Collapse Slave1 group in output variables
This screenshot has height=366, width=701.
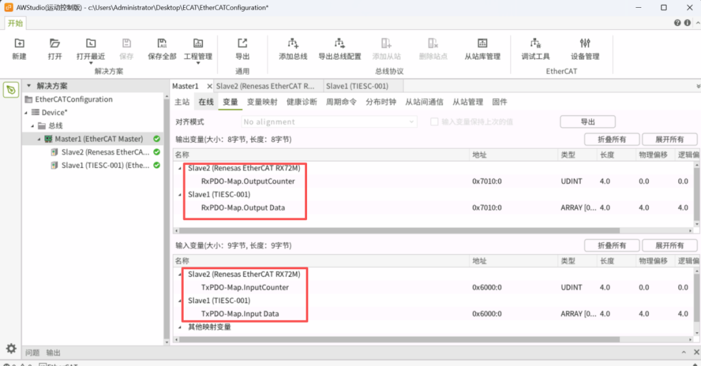tap(180, 195)
